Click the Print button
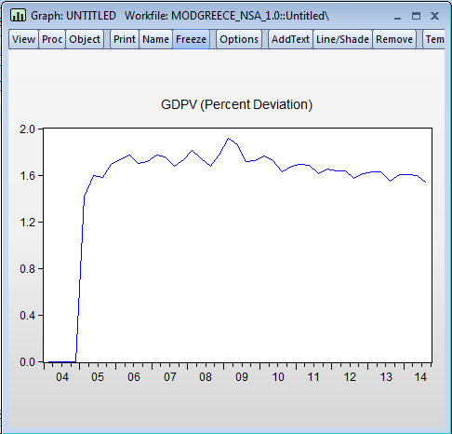This screenshot has height=434, width=452. [125, 39]
